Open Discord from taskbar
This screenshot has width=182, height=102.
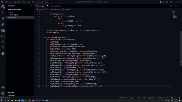19,101
